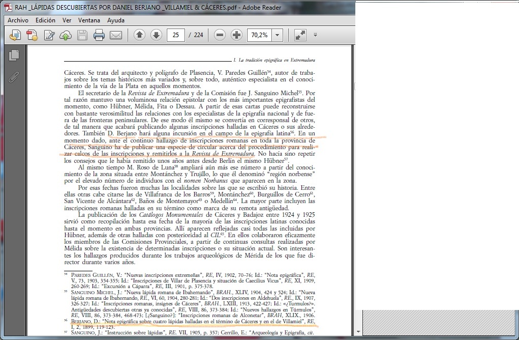Screen dimensions: 519x340
Task: Go to next page arrow
Action: pyautogui.click(x=156, y=35)
